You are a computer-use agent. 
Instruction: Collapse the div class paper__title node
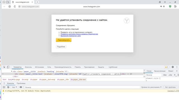click(11, 71)
